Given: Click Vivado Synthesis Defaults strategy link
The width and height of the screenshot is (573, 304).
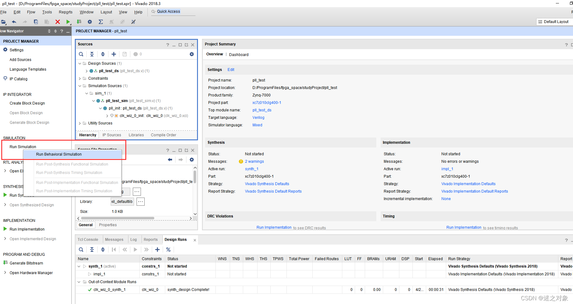Looking at the screenshot, I should (x=267, y=184).
